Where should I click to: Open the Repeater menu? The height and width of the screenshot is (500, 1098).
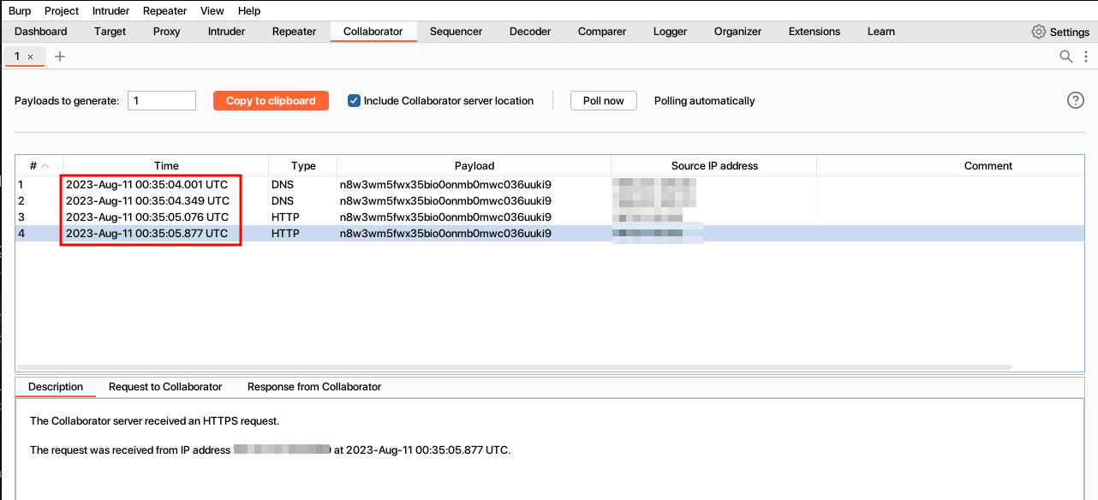pyautogui.click(x=165, y=10)
